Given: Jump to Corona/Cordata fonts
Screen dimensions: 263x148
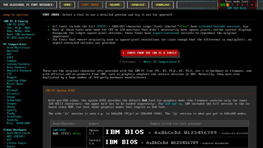Looking at the screenshot, I should coord(18,64).
